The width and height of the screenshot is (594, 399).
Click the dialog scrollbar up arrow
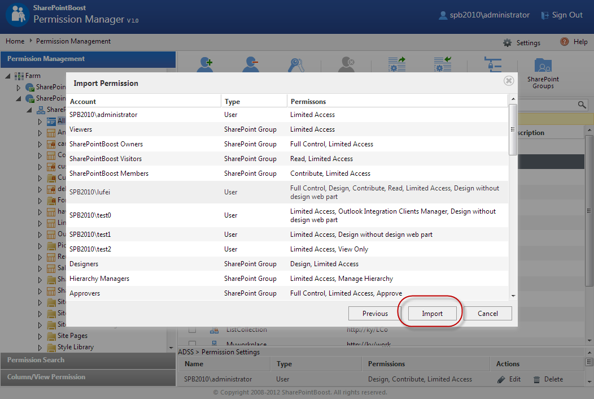pyautogui.click(x=513, y=99)
